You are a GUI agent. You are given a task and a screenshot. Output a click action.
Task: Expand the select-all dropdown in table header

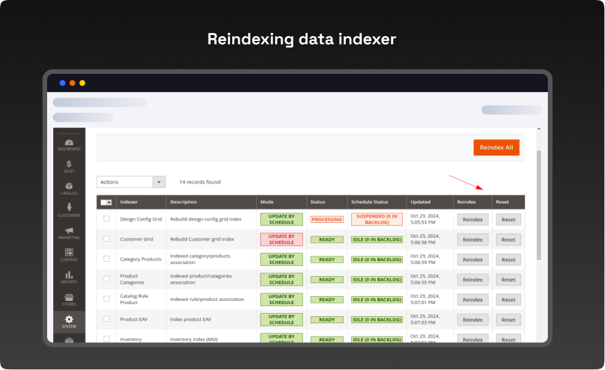109,202
